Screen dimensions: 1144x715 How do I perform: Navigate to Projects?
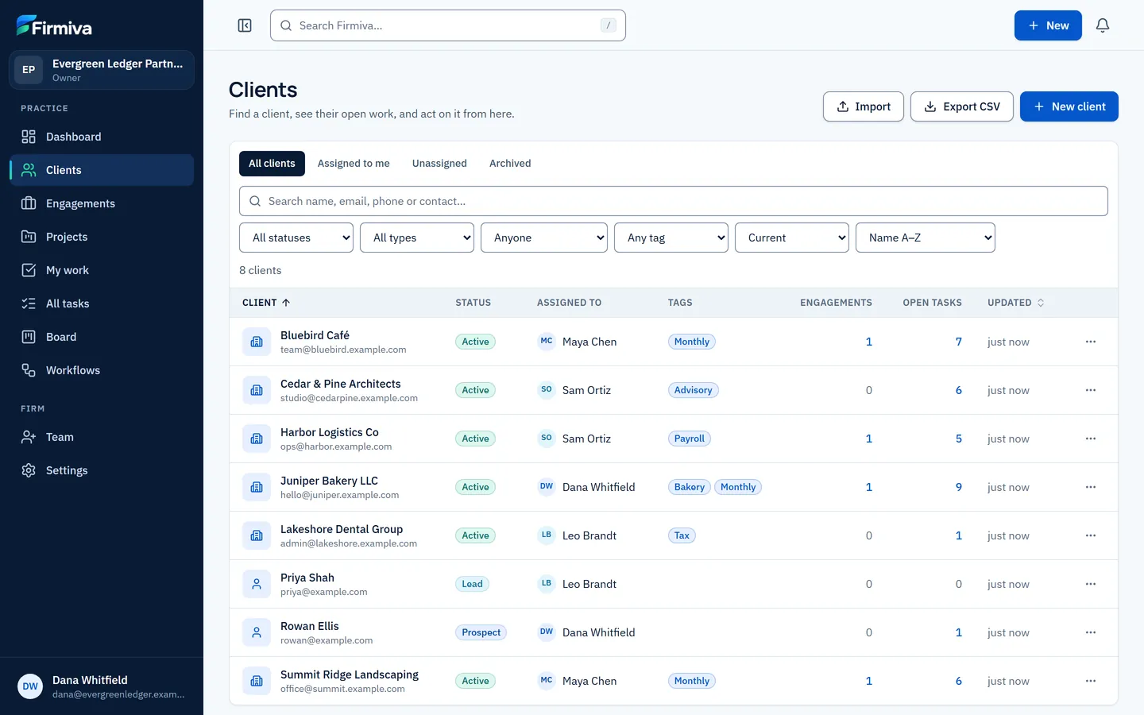coord(102,237)
